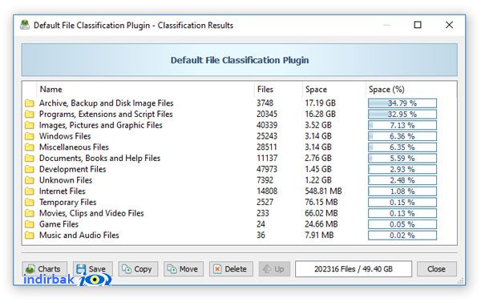Click the Up navigation button
481x302 pixels.
tap(274, 269)
